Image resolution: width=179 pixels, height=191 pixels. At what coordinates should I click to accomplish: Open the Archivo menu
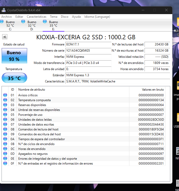(x=7, y=17)
